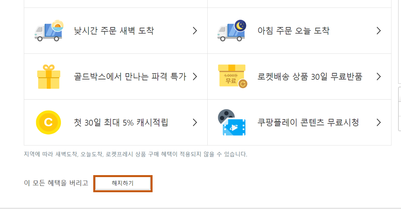Viewport: 401px width, 210px height.
Task: Expand the 낮시간 주문 새벽 도착 chevron
Action: coord(195,30)
